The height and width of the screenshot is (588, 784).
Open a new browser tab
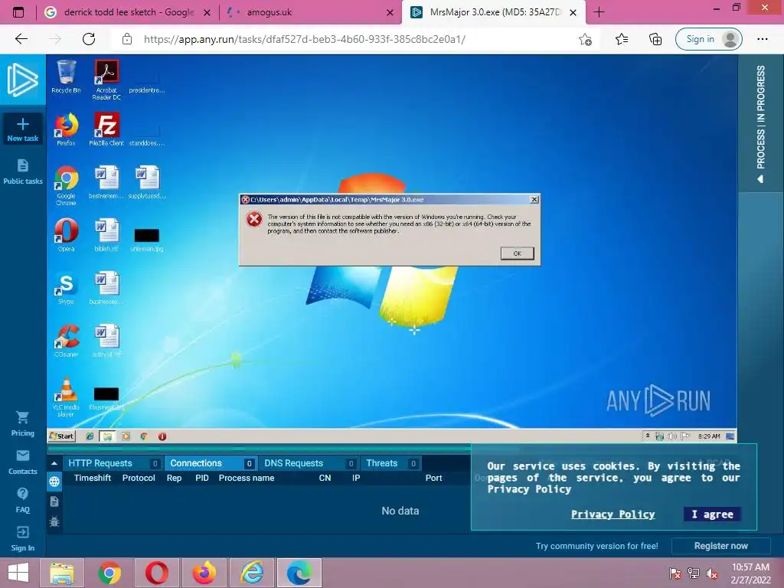point(599,12)
